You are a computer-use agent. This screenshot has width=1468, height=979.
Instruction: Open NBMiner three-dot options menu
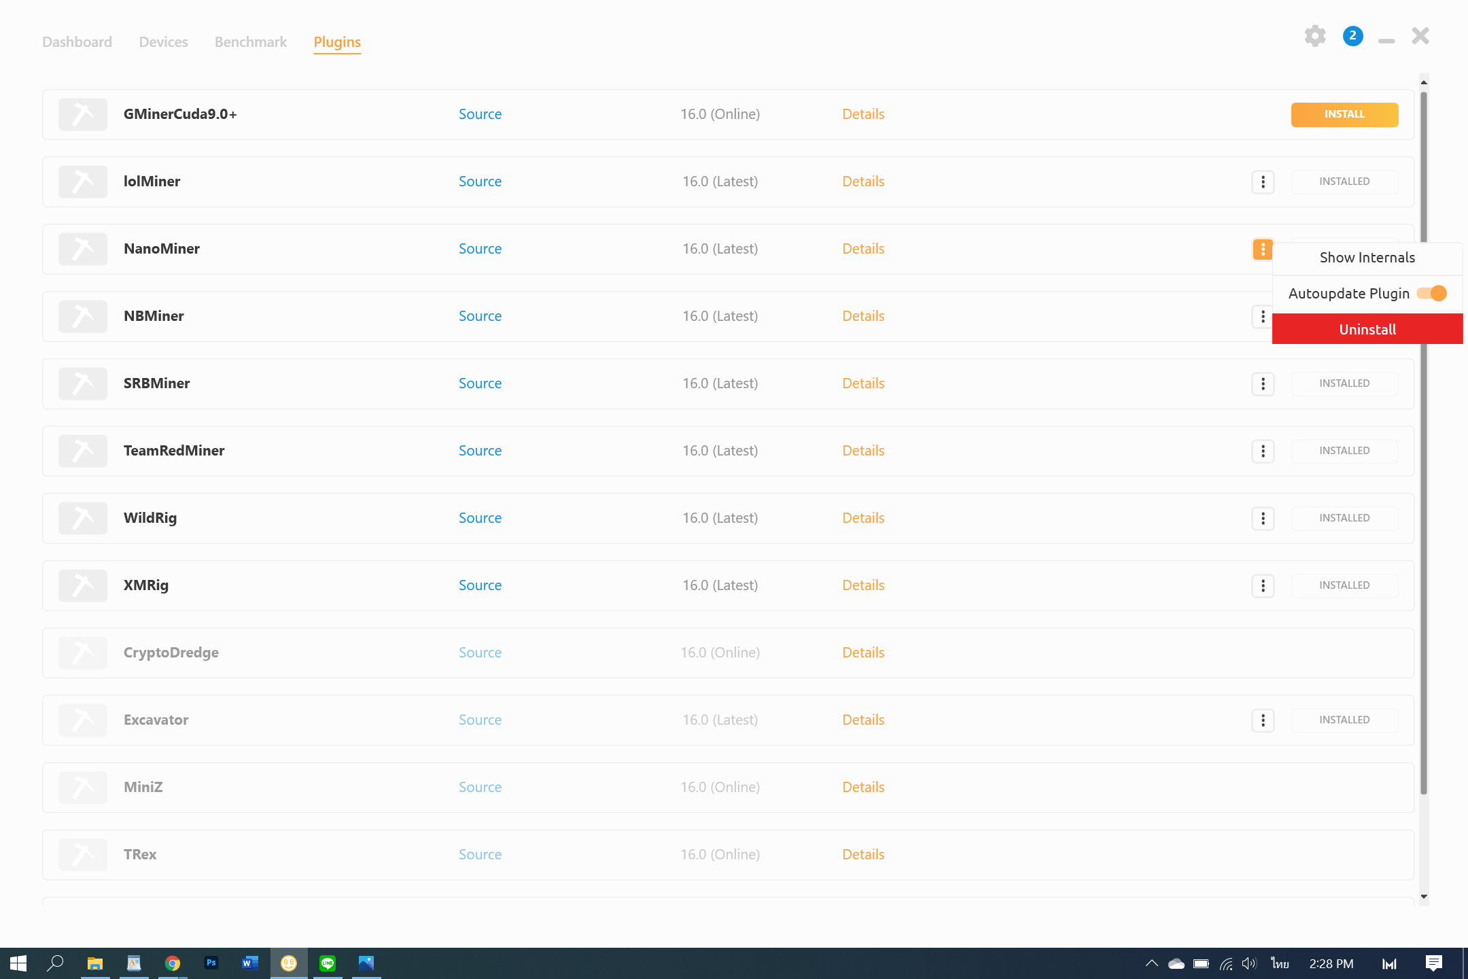coord(1262,316)
